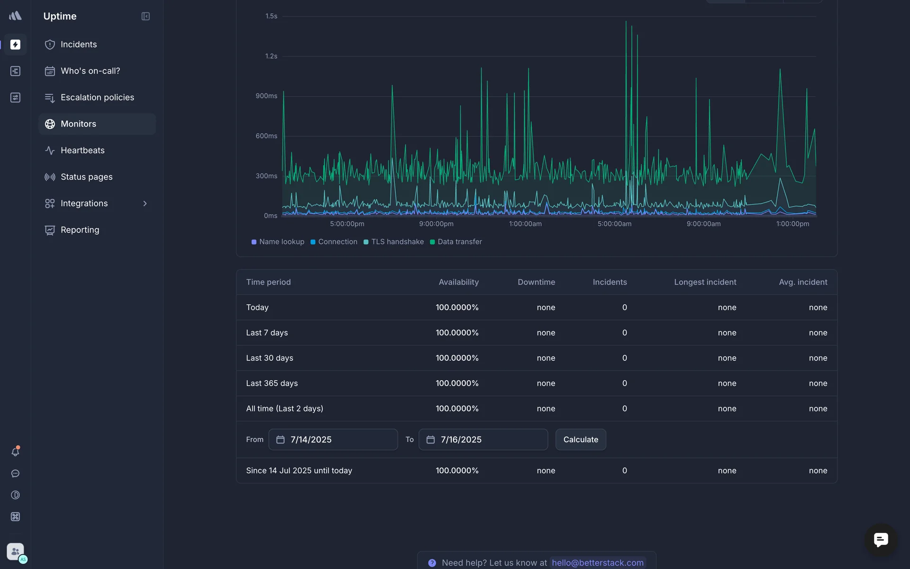Open the keyboard shortcuts command icon
Viewport: 910px width, 569px height.
coord(15,517)
